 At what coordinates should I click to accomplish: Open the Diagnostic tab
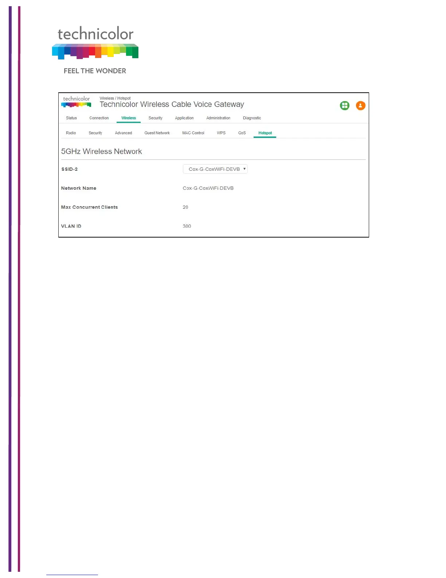(x=252, y=118)
